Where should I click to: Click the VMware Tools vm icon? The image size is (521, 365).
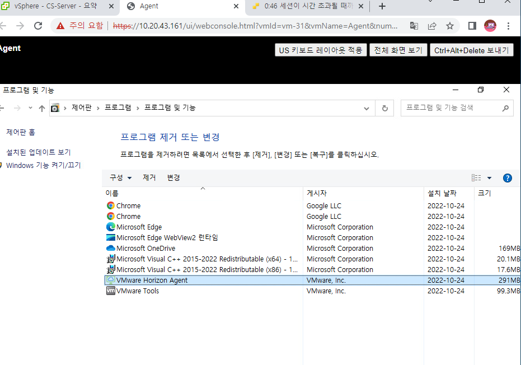pyautogui.click(x=111, y=291)
